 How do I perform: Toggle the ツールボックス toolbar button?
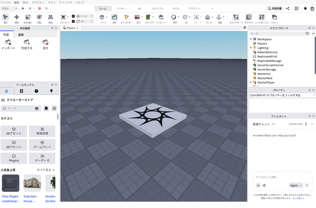click(262, 19)
